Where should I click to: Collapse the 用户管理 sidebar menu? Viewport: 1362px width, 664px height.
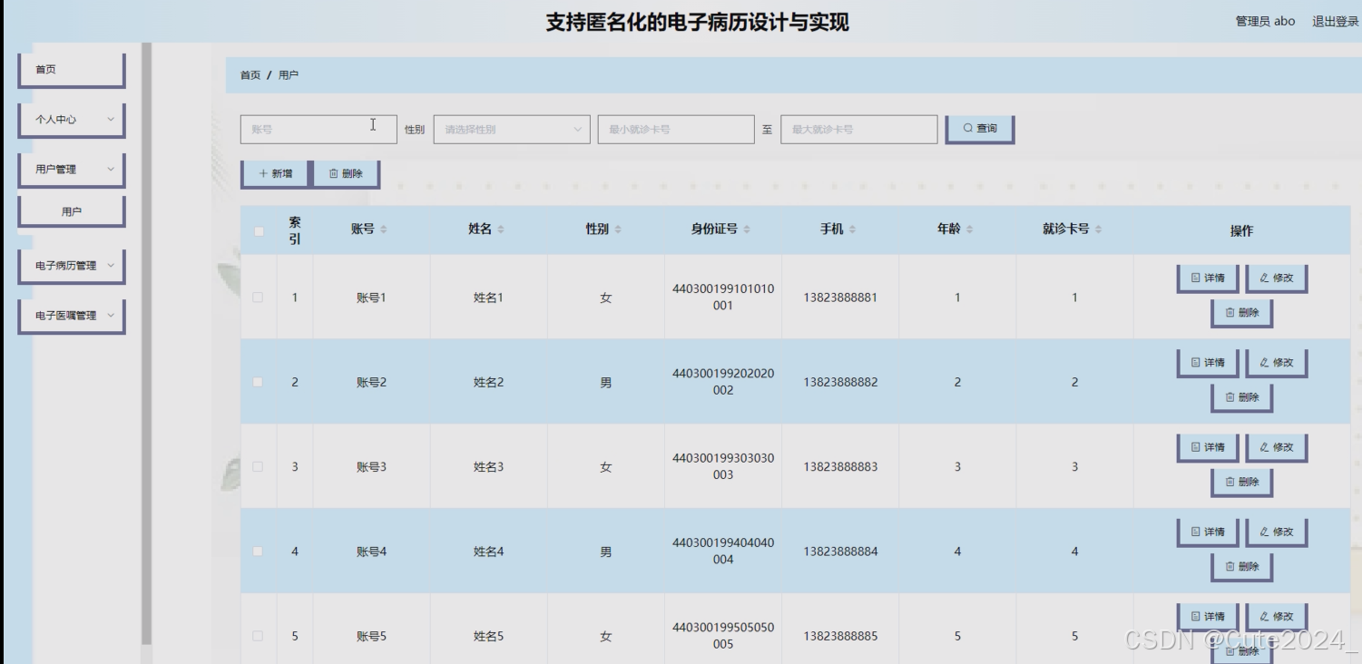point(72,170)
